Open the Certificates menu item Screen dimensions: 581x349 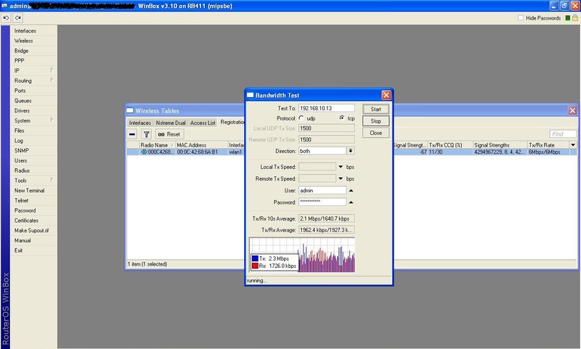tap(33, 221)
